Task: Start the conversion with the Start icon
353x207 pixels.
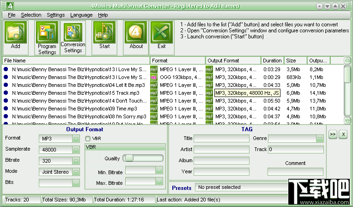Action: [104, 38]
